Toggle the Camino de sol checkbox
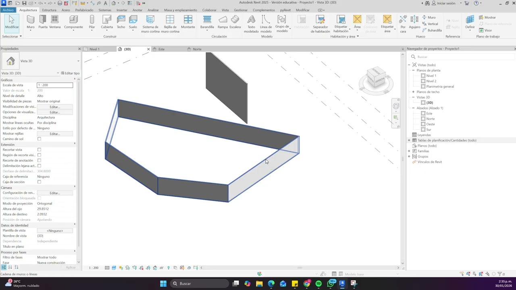516x290 pixels. (x=39, y=139)
